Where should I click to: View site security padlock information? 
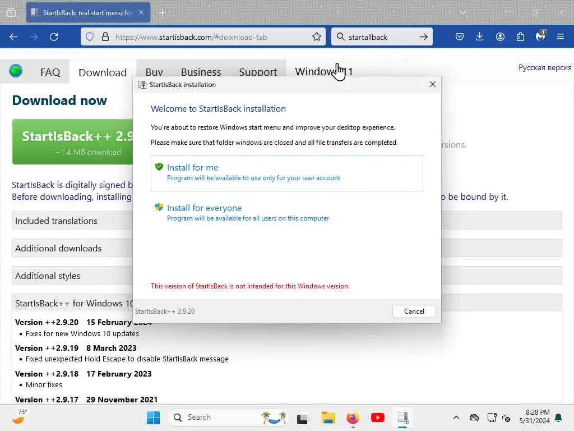[x=105, y=36]
